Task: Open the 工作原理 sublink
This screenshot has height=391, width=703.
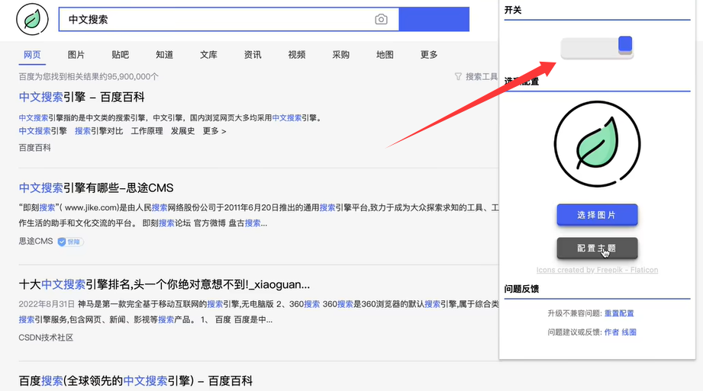Action: (x=147, y=131)
